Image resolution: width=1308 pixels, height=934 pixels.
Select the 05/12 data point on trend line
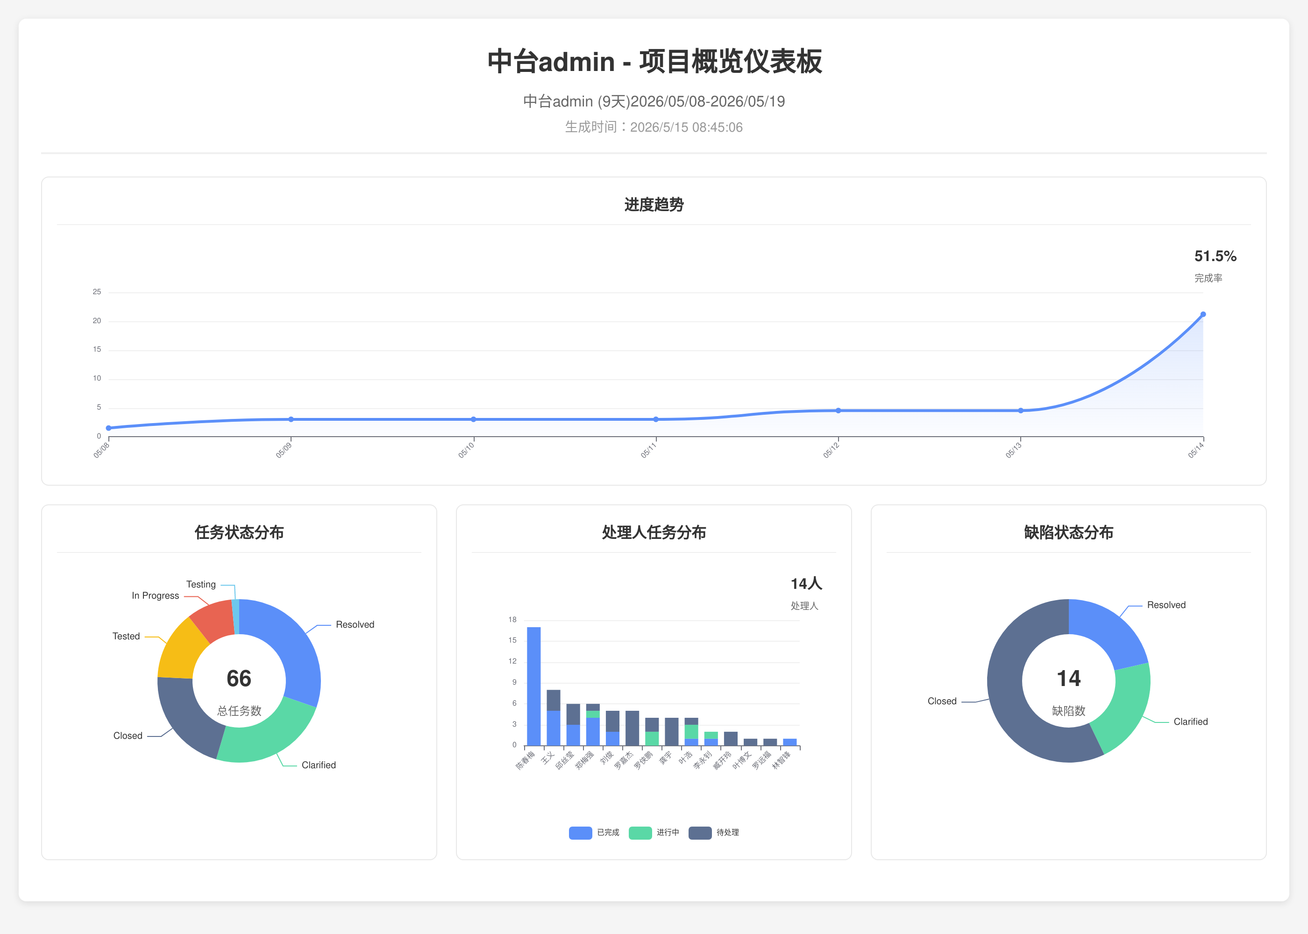838,410
